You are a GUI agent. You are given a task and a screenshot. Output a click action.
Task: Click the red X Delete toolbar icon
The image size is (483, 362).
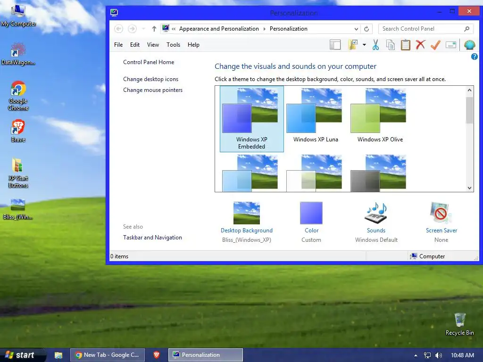click(x=420, y=45)
